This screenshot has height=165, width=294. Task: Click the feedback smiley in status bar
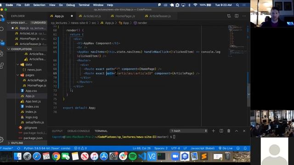click(238, 148)
